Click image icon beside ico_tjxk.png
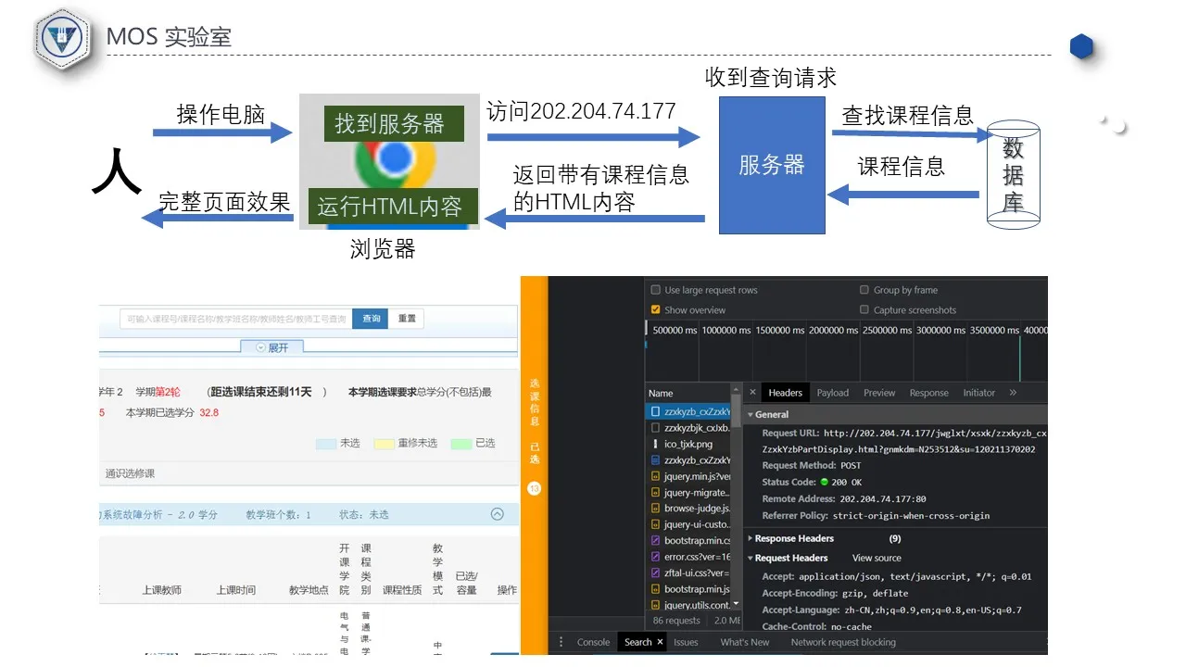Screen dimensions: 1186x667 tap(654, 444)
